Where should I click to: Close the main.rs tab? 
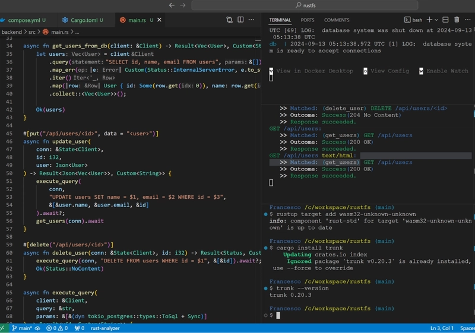coord(159,20)
